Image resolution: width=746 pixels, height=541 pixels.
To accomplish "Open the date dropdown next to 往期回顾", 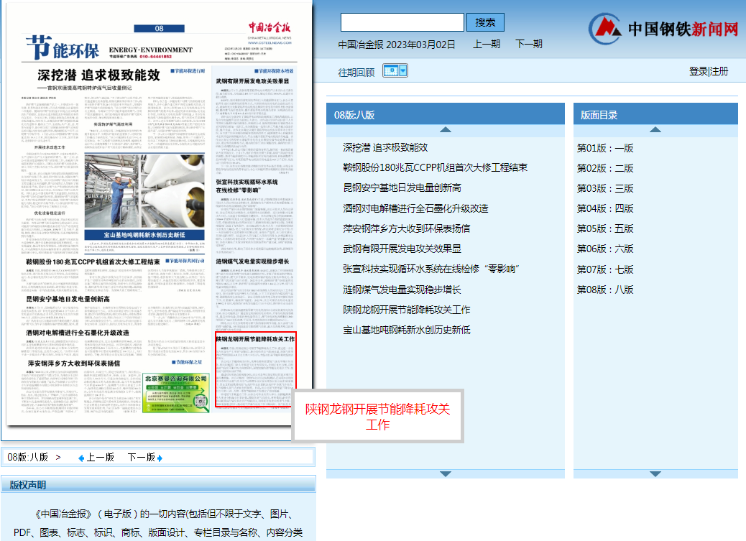I will pyautogui.click(x=401, y=70).
